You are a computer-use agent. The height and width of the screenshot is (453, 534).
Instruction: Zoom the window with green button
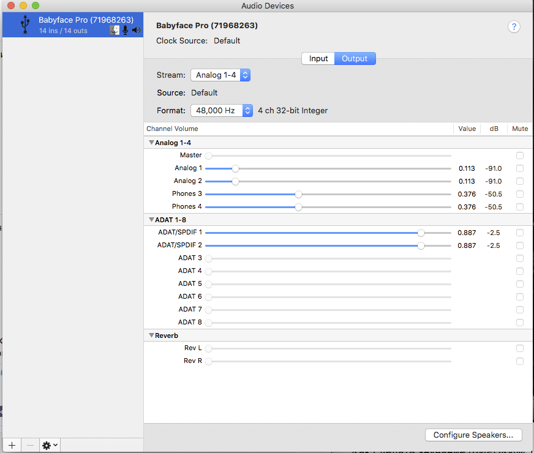[x=36, y=6]
